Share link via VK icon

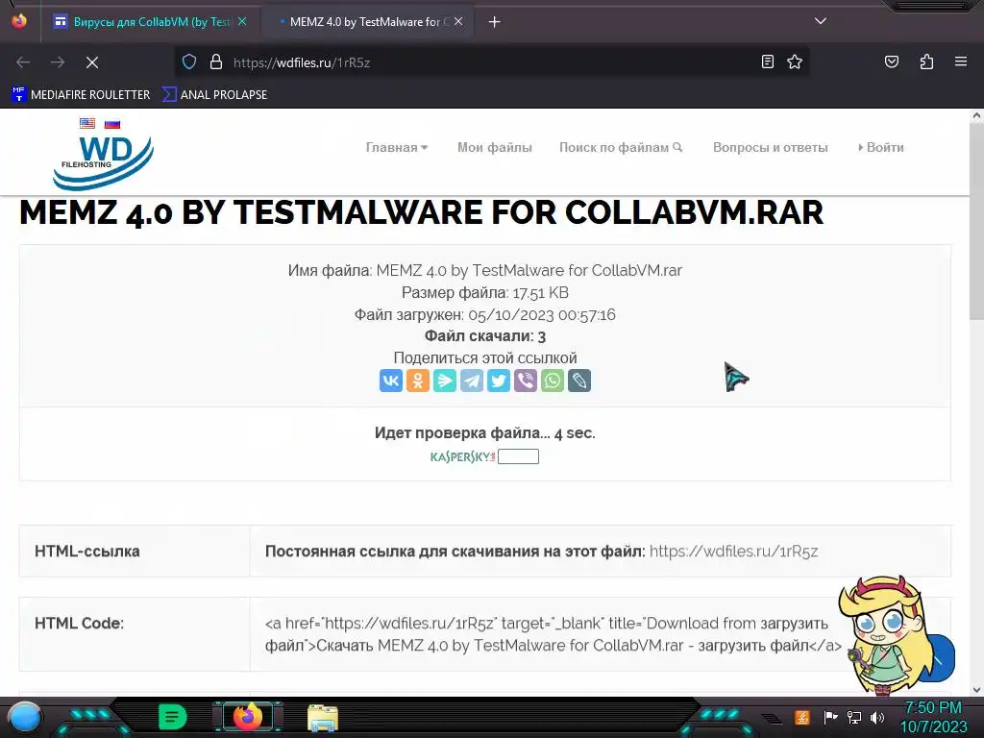tap(390, 381)
